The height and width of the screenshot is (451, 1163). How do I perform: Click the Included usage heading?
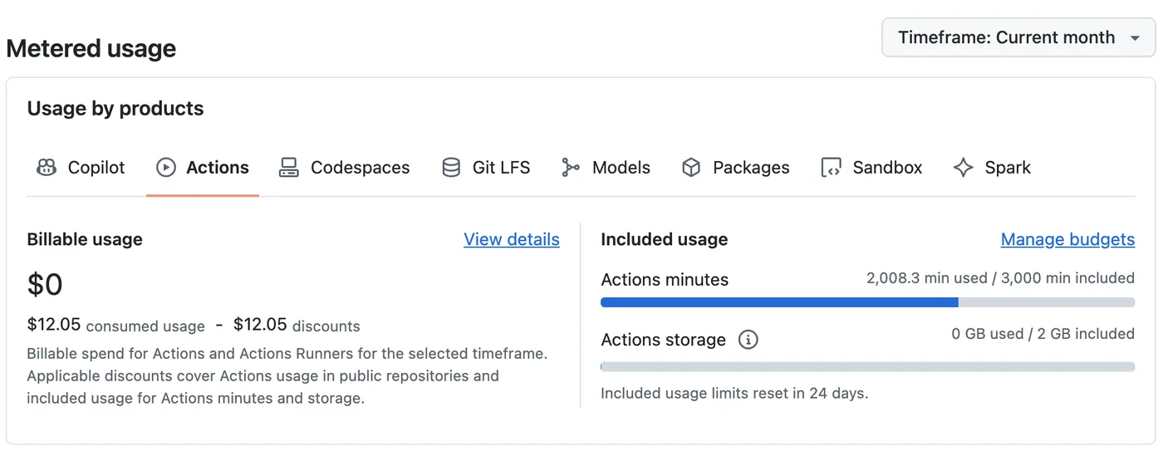coord(665,239)
